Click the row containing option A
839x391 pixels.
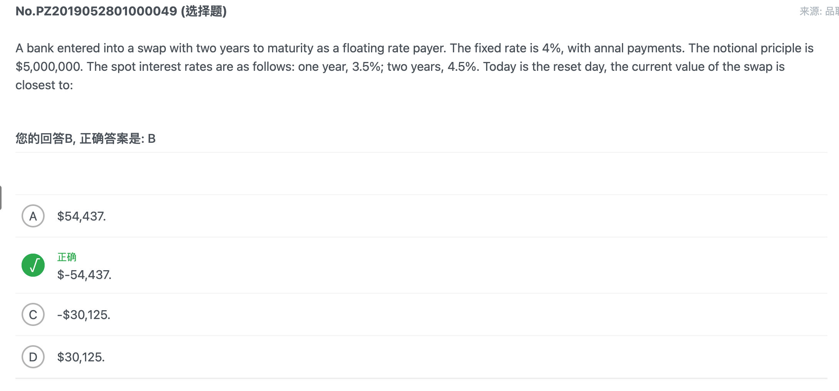[421, 216]
